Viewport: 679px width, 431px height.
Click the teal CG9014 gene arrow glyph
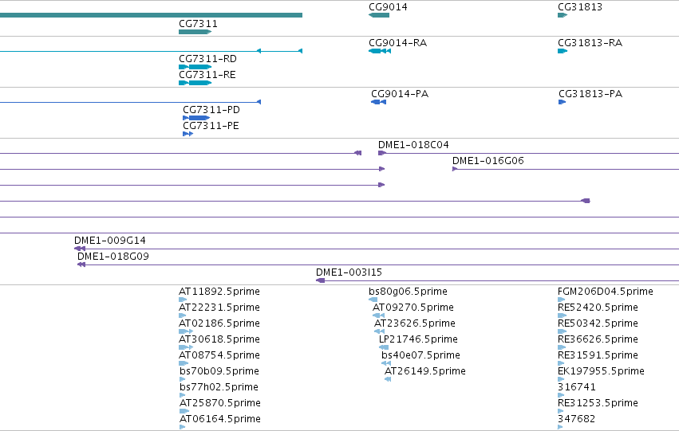379,15
